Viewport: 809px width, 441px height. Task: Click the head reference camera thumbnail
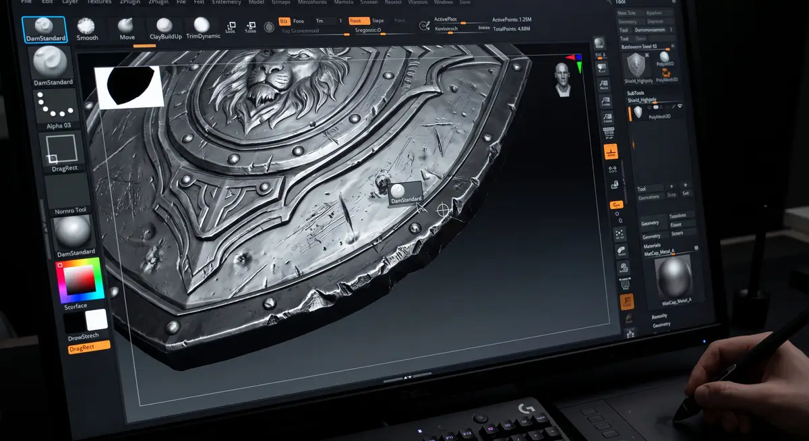coord(563,79)
